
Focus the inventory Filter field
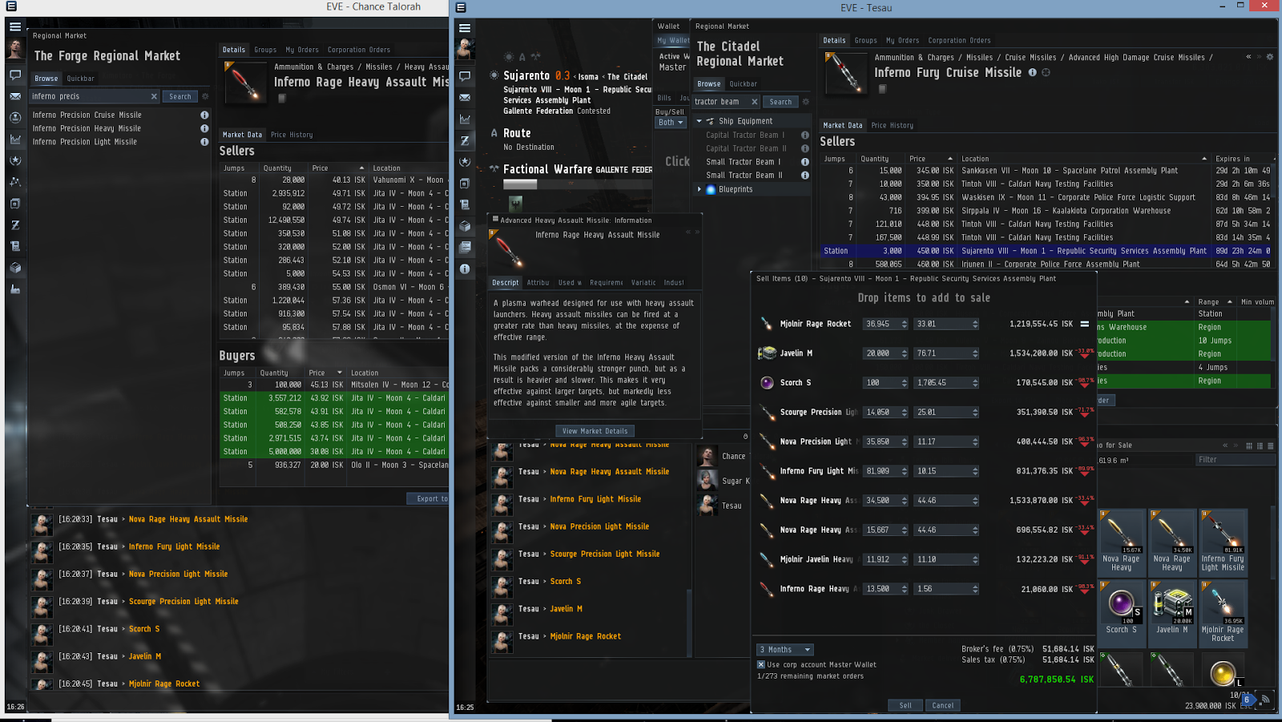click(1235, 460)
